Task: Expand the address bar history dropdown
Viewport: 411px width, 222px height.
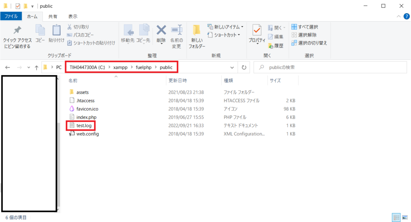Action: tap(232, 68)
